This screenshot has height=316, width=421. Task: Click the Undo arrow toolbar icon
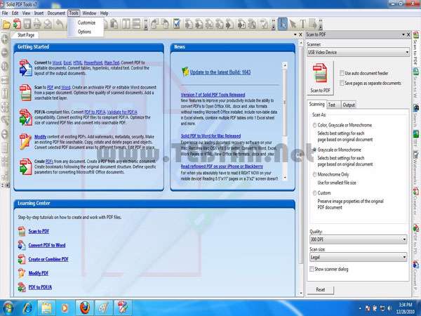[x=60, y=24]
